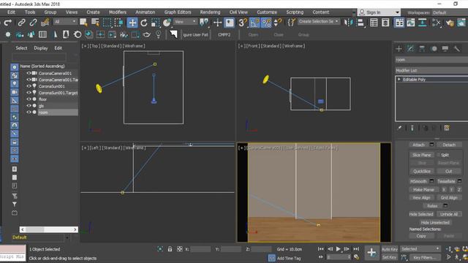Open Create Selection Set dropdown
The image size is (468, 263).
coord(319,21)
